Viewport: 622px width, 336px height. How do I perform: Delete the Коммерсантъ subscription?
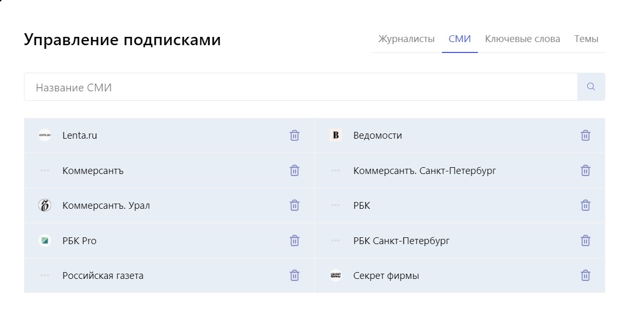point(295,170)
